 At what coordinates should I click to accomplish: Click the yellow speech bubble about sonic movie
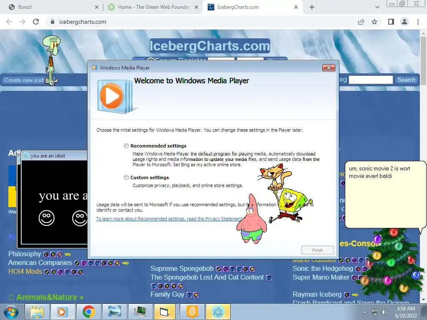point(385,195)
